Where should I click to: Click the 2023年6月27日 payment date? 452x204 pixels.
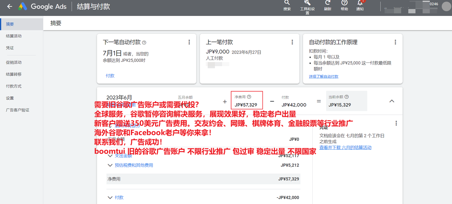(246, 52)
